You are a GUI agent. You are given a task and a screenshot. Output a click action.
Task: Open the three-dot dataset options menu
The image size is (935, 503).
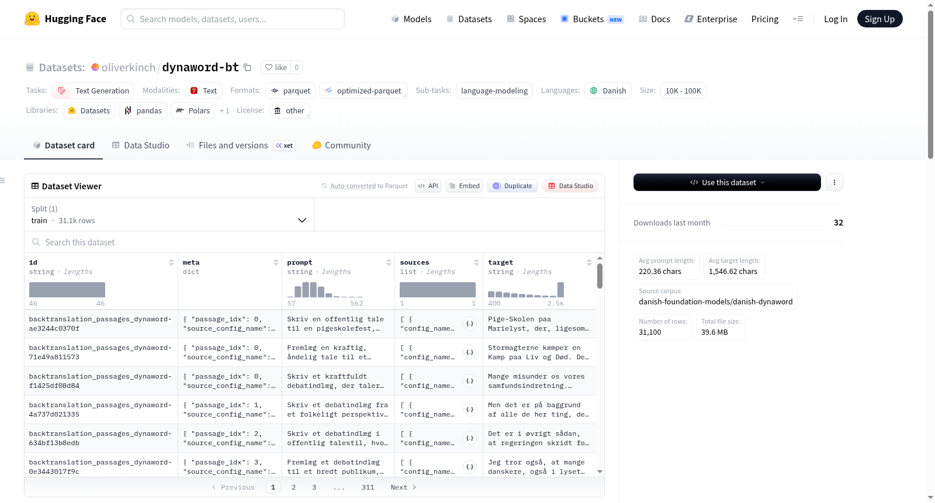pyautogui.click(x=834, y=182)
